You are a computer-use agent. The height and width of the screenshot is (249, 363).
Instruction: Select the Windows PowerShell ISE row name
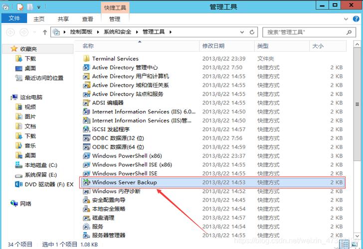125,173
